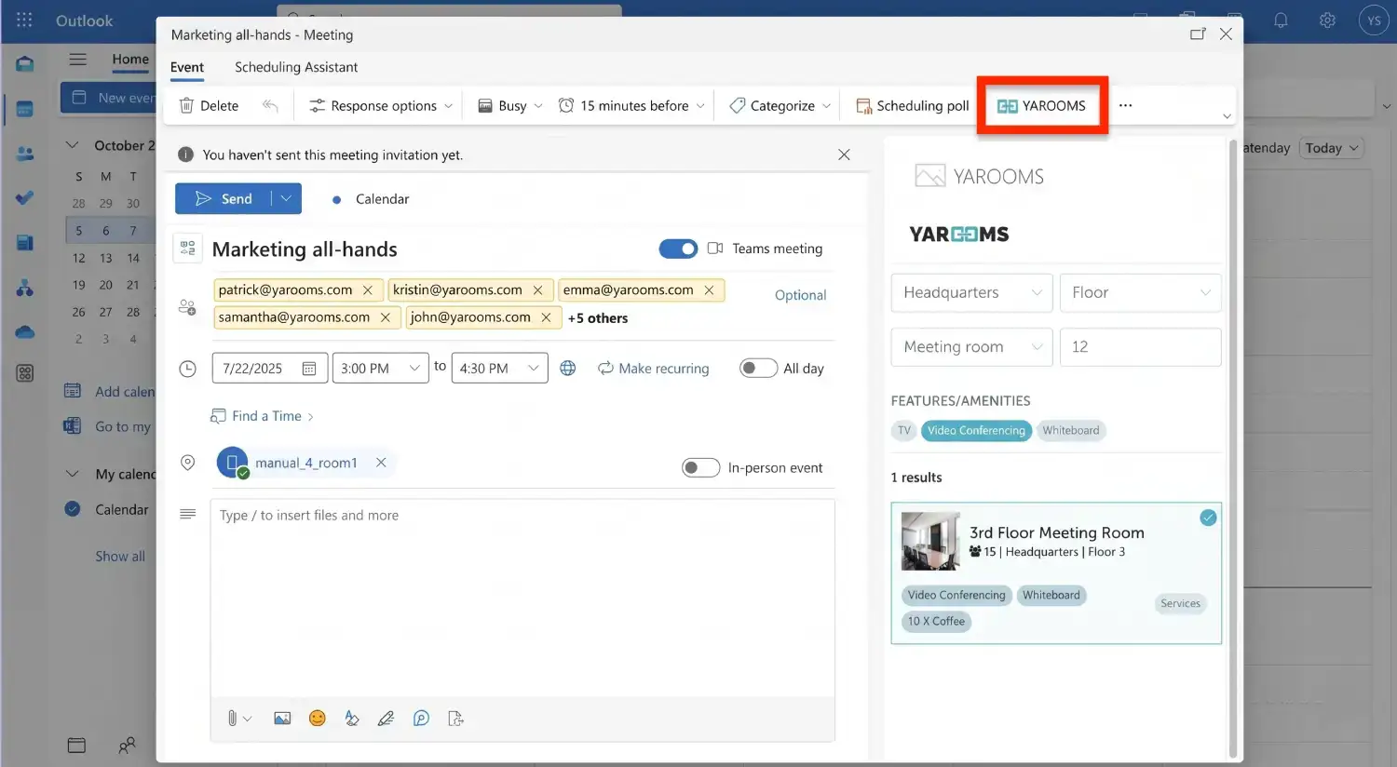Open the Busy status dropdown
This screenshot has width=1397, height=767.
[x=509, y=105]
